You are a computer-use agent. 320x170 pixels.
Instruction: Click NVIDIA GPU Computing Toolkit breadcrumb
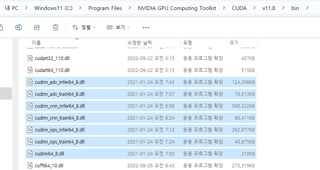coord(177,8)
